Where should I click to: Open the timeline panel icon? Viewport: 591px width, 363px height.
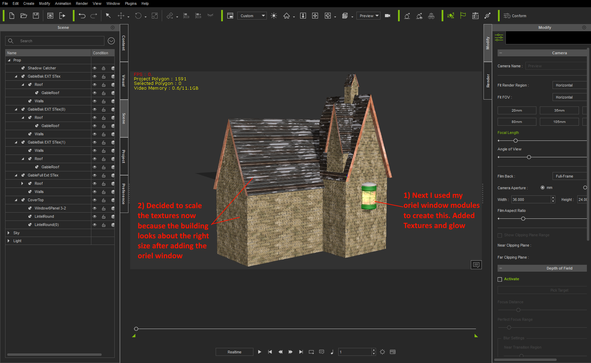(393, 352)
